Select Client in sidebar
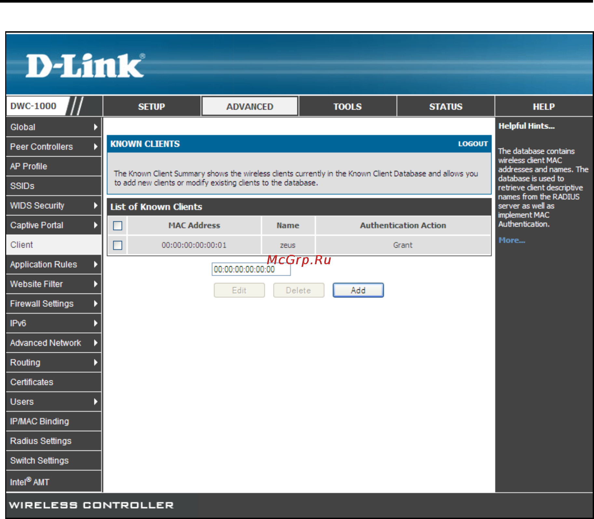594x519 pixels. 54,245
